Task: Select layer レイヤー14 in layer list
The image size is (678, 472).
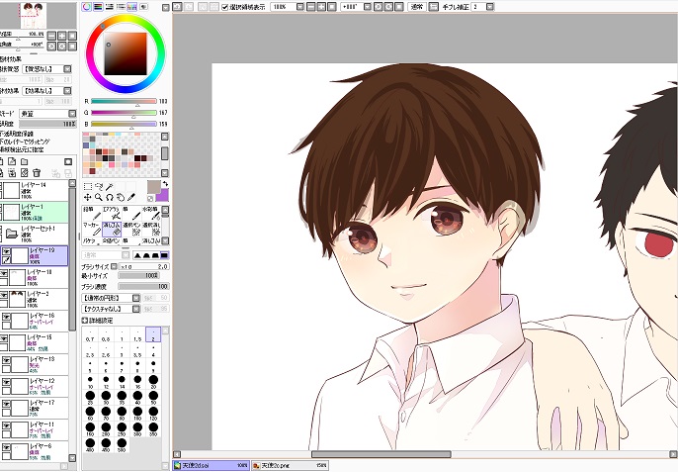Action: (x=35, y=191)
